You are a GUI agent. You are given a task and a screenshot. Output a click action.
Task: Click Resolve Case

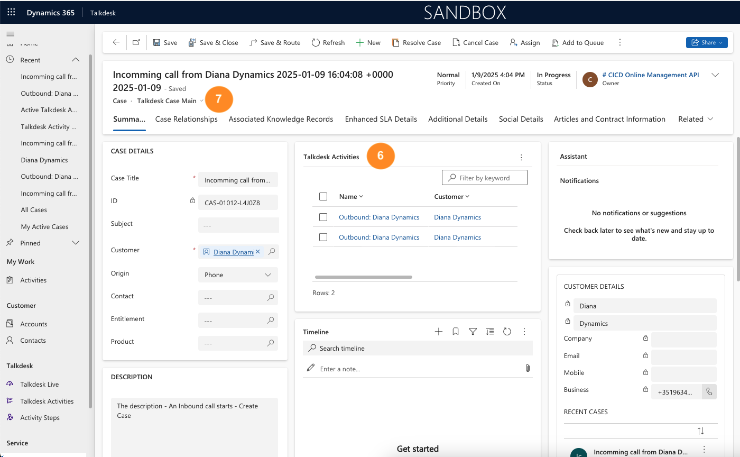416,42
